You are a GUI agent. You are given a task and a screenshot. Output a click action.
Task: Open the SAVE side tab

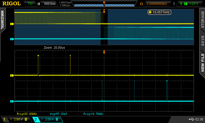(202, 40)
